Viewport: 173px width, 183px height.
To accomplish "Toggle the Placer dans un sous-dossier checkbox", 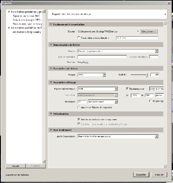I will tap(79, 38).
